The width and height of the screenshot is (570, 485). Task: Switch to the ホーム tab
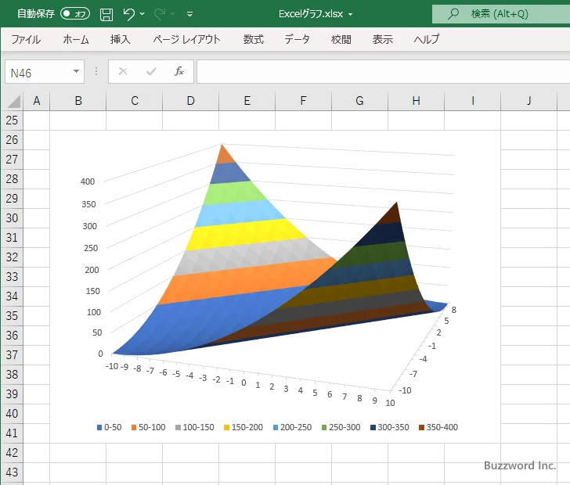(x=76, y=39)
